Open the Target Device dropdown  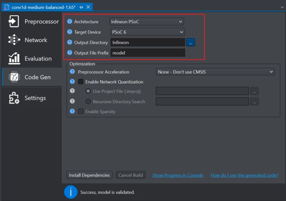coord(148,32)
